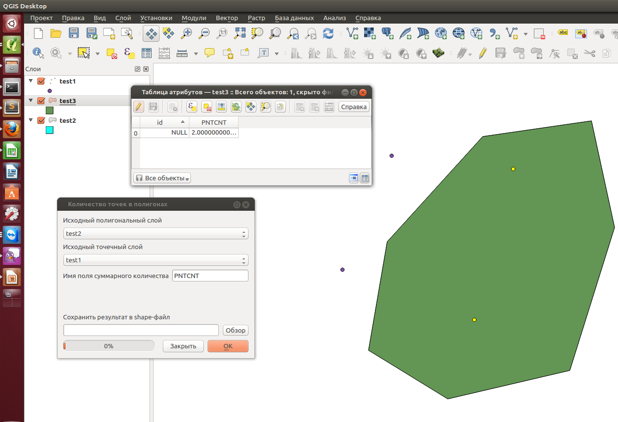Click the Zoom Out magnifier tool

(204, 33)
